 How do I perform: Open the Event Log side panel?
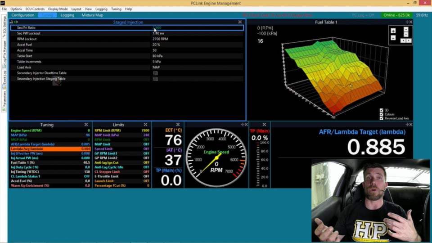4,79
